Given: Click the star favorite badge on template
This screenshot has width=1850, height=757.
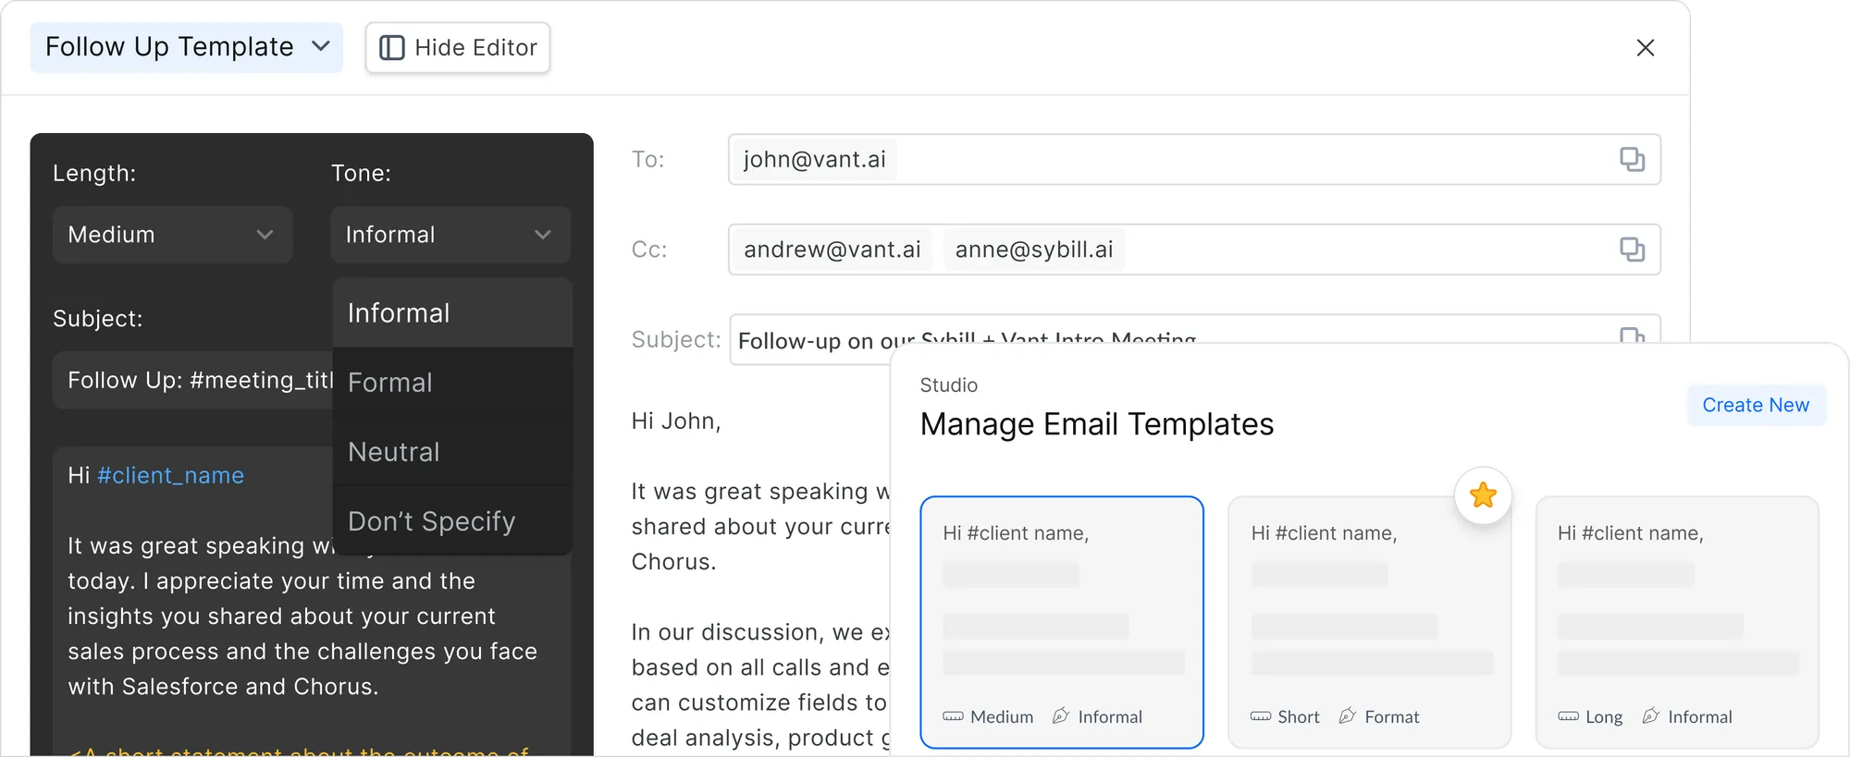Looking at the screenshot, I should pos(1483,495).
